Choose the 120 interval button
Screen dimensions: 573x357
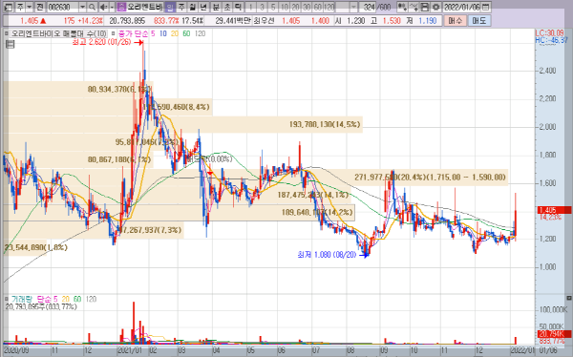coord(329,7)
